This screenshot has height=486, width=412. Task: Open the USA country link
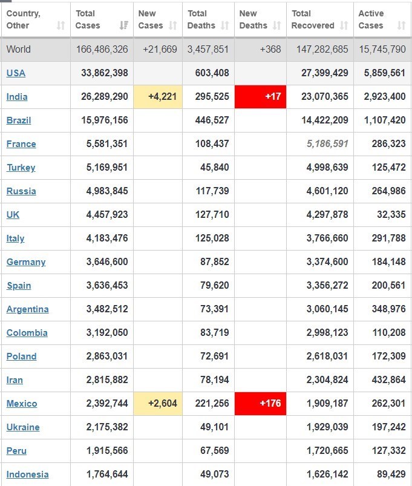point(16,73)
